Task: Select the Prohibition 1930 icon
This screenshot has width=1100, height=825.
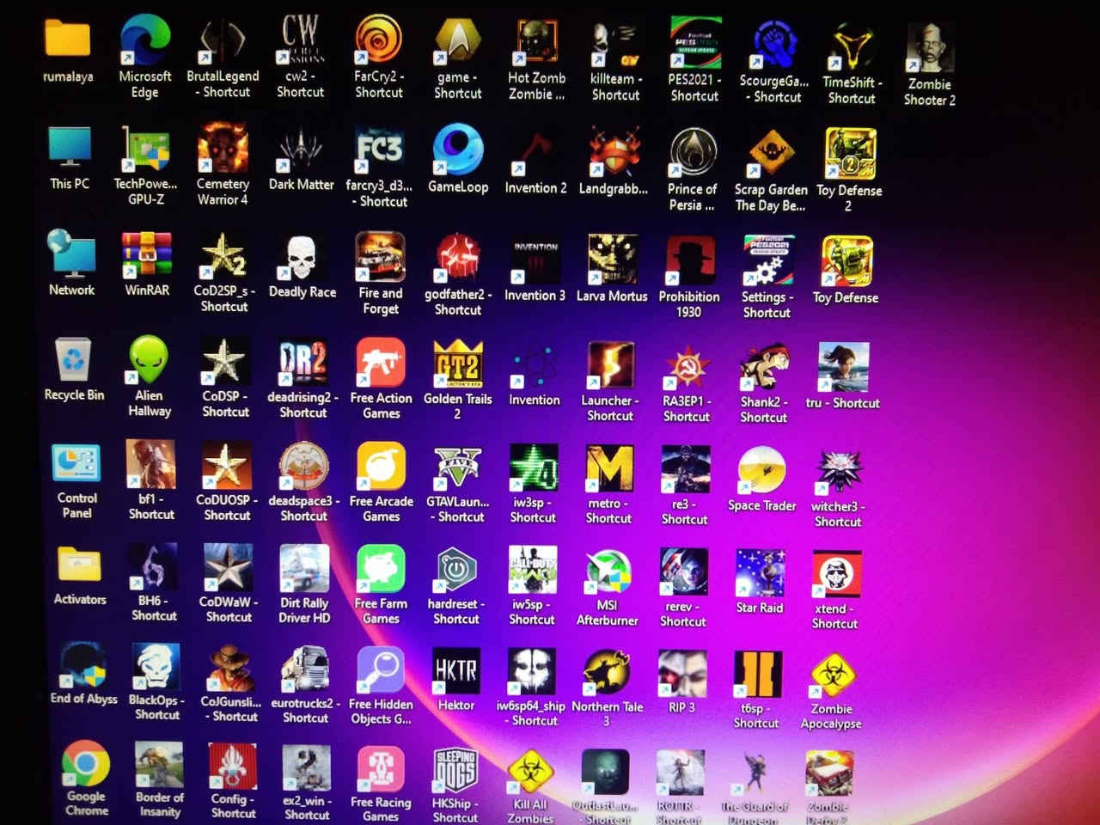Action: (x=689, y=261)
